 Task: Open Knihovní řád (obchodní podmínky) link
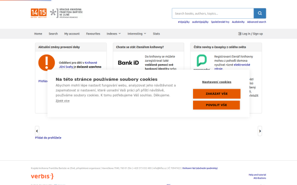pyautogui.click(x=200, y=168)
